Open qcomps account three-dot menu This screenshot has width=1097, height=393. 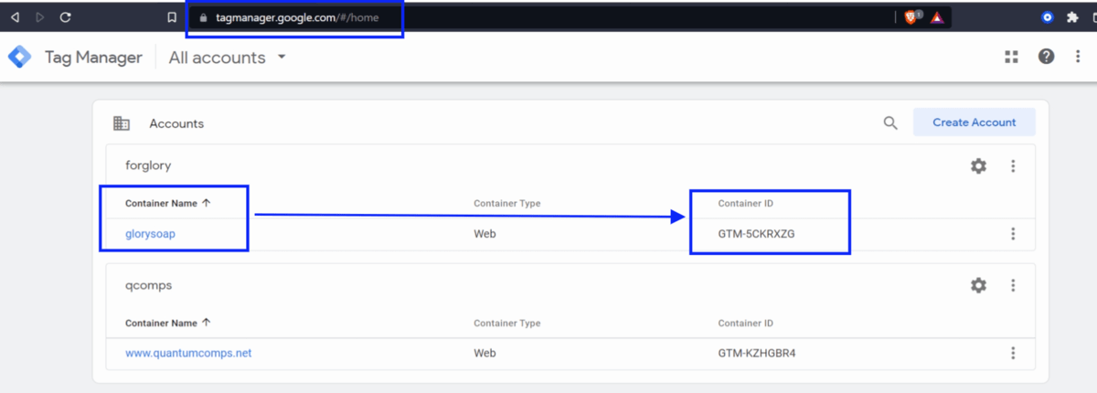(1013, 285)
